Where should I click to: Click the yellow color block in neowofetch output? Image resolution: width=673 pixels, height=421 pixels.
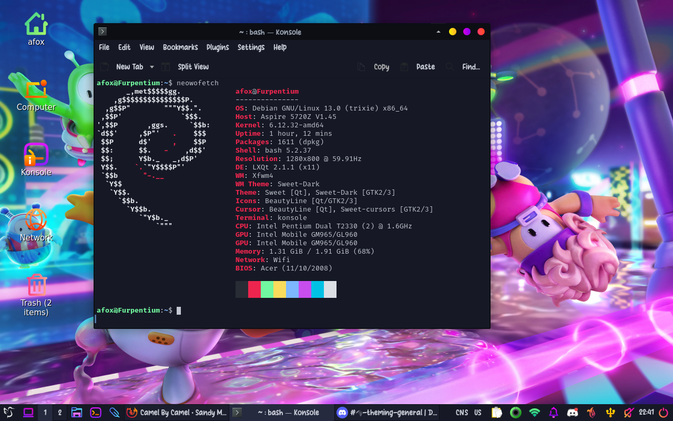(x=280, y=289)
